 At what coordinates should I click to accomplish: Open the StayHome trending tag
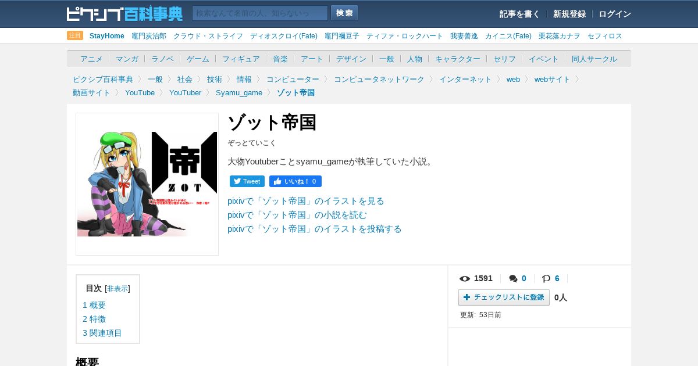coord(107,36)
